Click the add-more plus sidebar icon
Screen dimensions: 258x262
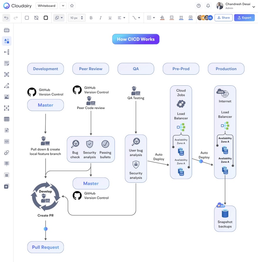(x=7, y=186)
